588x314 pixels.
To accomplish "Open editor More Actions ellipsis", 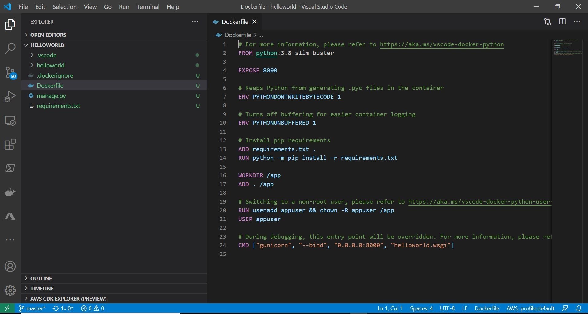I will tap(577, 21).
